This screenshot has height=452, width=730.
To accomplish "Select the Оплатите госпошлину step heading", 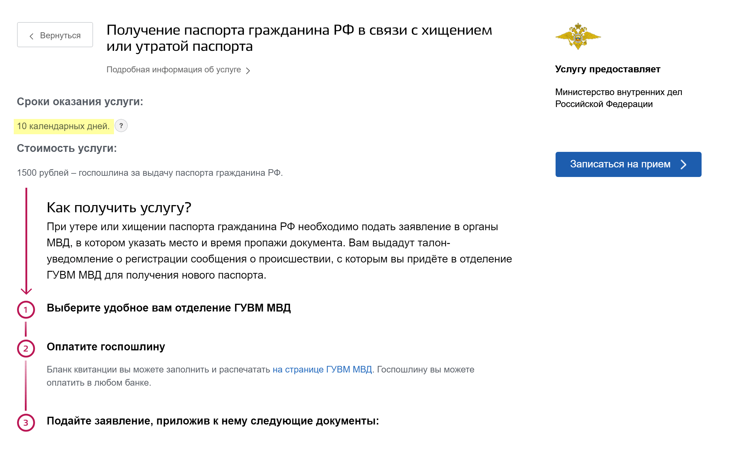I will point(106,347).
